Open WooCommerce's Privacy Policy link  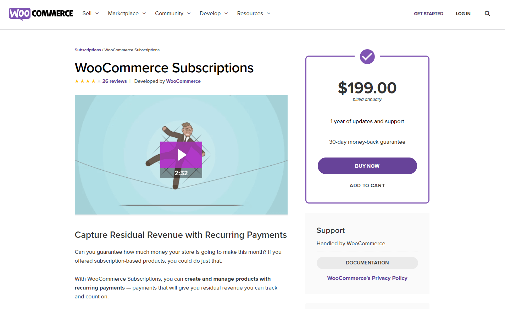pyautogui.click(x=367, y=278)
